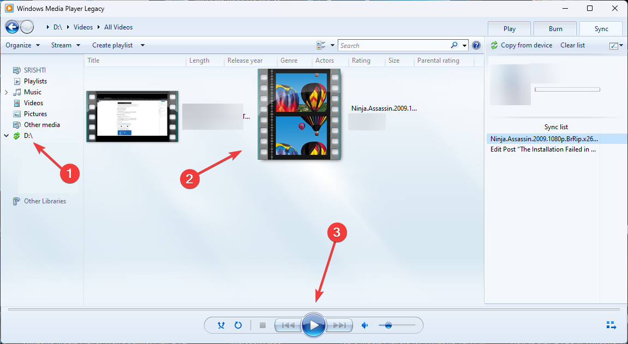Screen dimensions: 628x344
Task: Sort by Release year column header
Action: click(251, 61)
